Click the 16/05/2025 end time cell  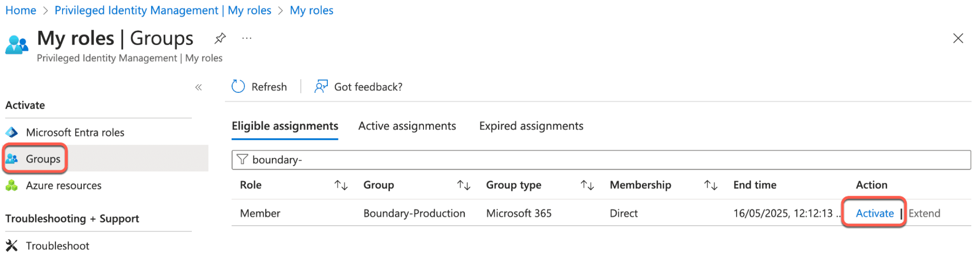[x=787, y=213]
